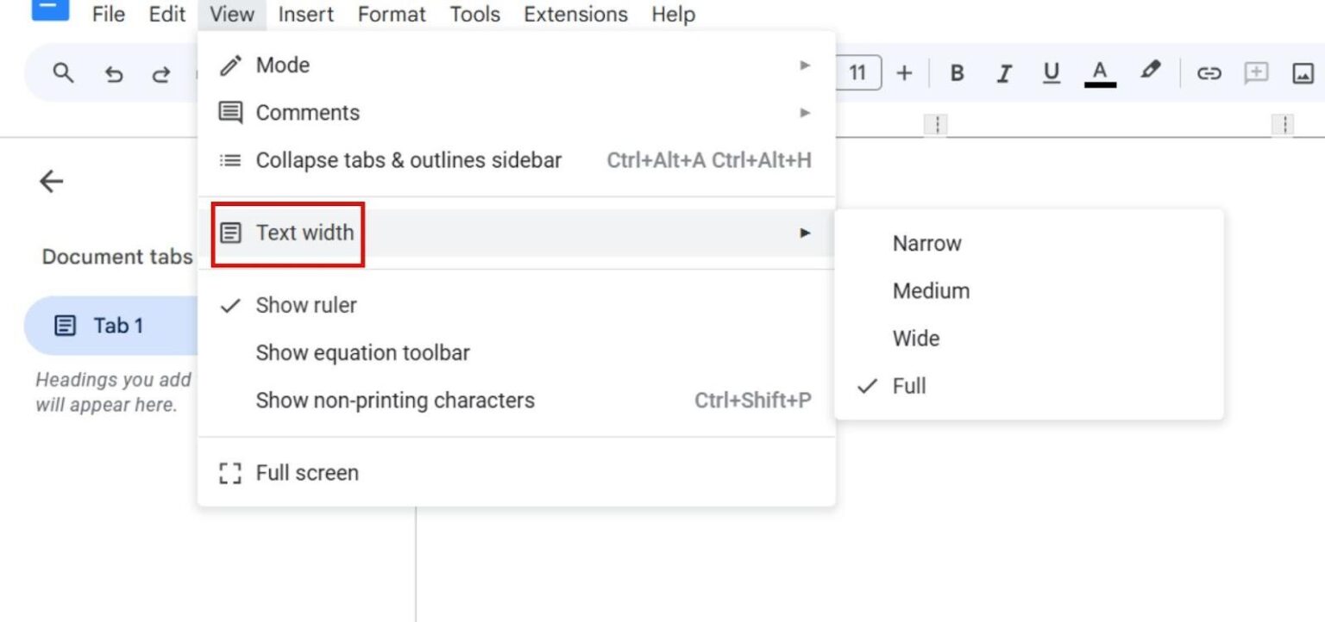Open the Mode submenu
Image resolution: width=1325 pixels, height=622 pixels.
(283, 65)
